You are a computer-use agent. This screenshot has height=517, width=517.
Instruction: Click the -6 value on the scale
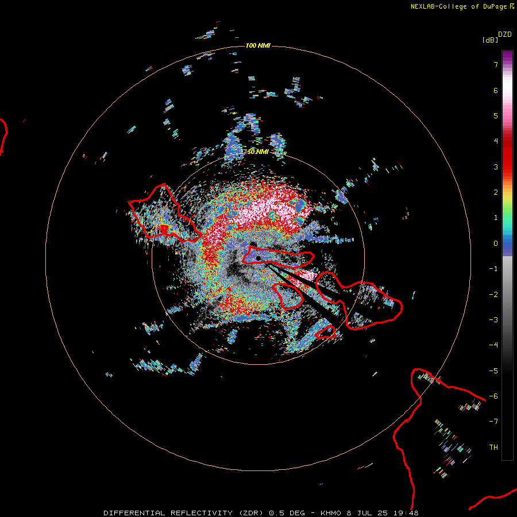coord(493,396)
